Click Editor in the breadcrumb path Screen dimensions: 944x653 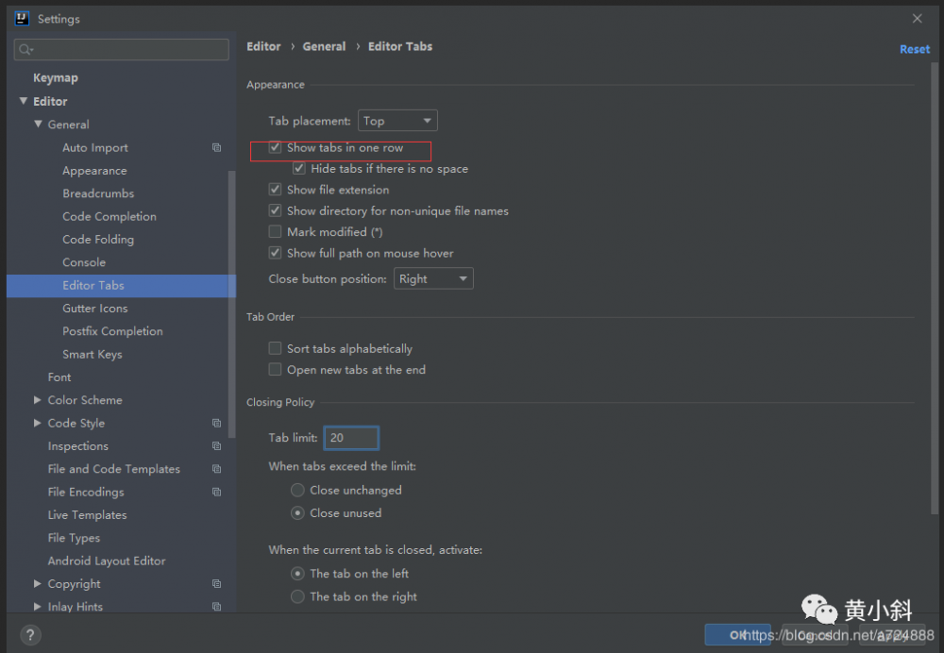coord(263,46)
